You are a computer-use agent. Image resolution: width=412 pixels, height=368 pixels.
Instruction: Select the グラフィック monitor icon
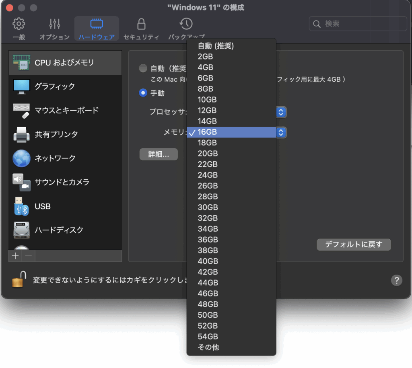pos(22,86)
